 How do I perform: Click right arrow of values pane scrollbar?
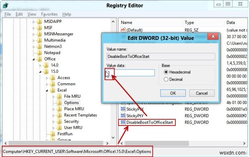[244, 143]
